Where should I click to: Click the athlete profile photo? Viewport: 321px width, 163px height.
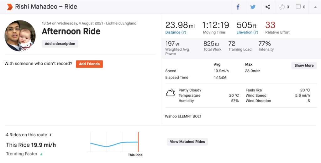[20, 36]
